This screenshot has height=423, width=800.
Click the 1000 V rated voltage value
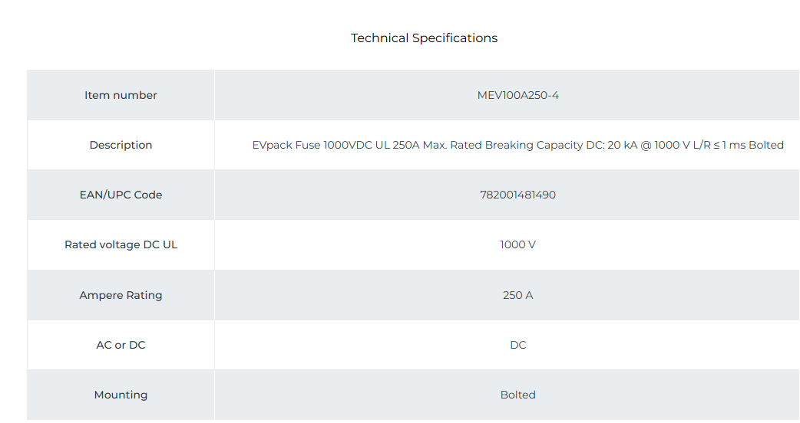pyautogui.click(x=517, y=244)
